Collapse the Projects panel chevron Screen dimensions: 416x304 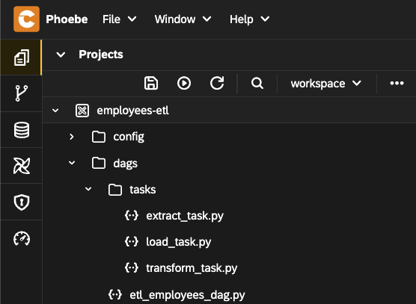point(61,55)
